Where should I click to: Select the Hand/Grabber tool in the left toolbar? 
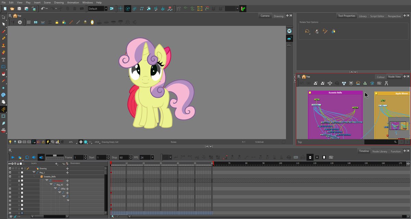[3, 102]
